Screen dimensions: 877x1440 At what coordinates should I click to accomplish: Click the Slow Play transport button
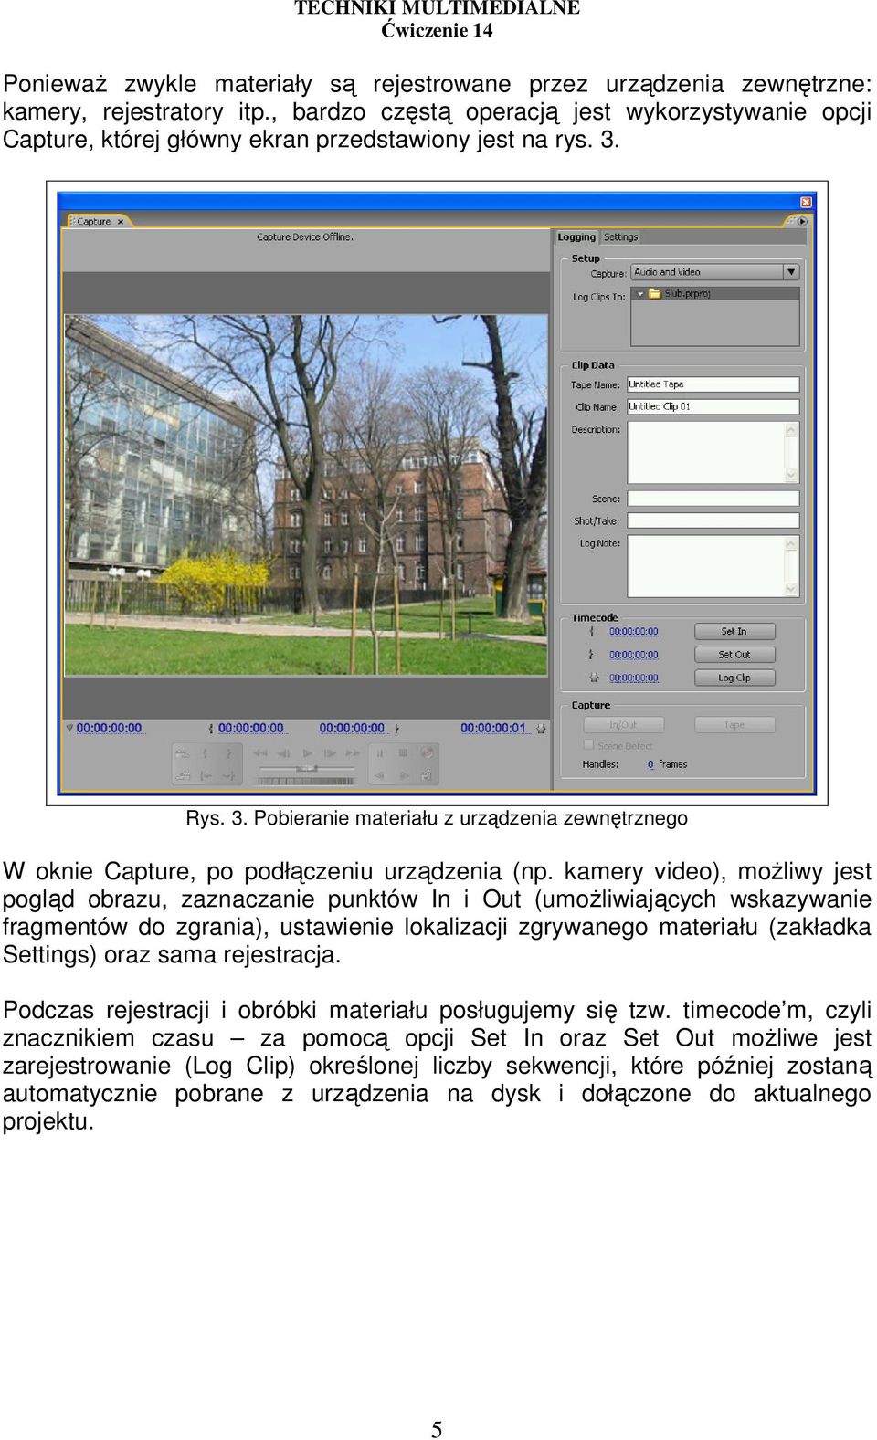click(x=404, y=776)
